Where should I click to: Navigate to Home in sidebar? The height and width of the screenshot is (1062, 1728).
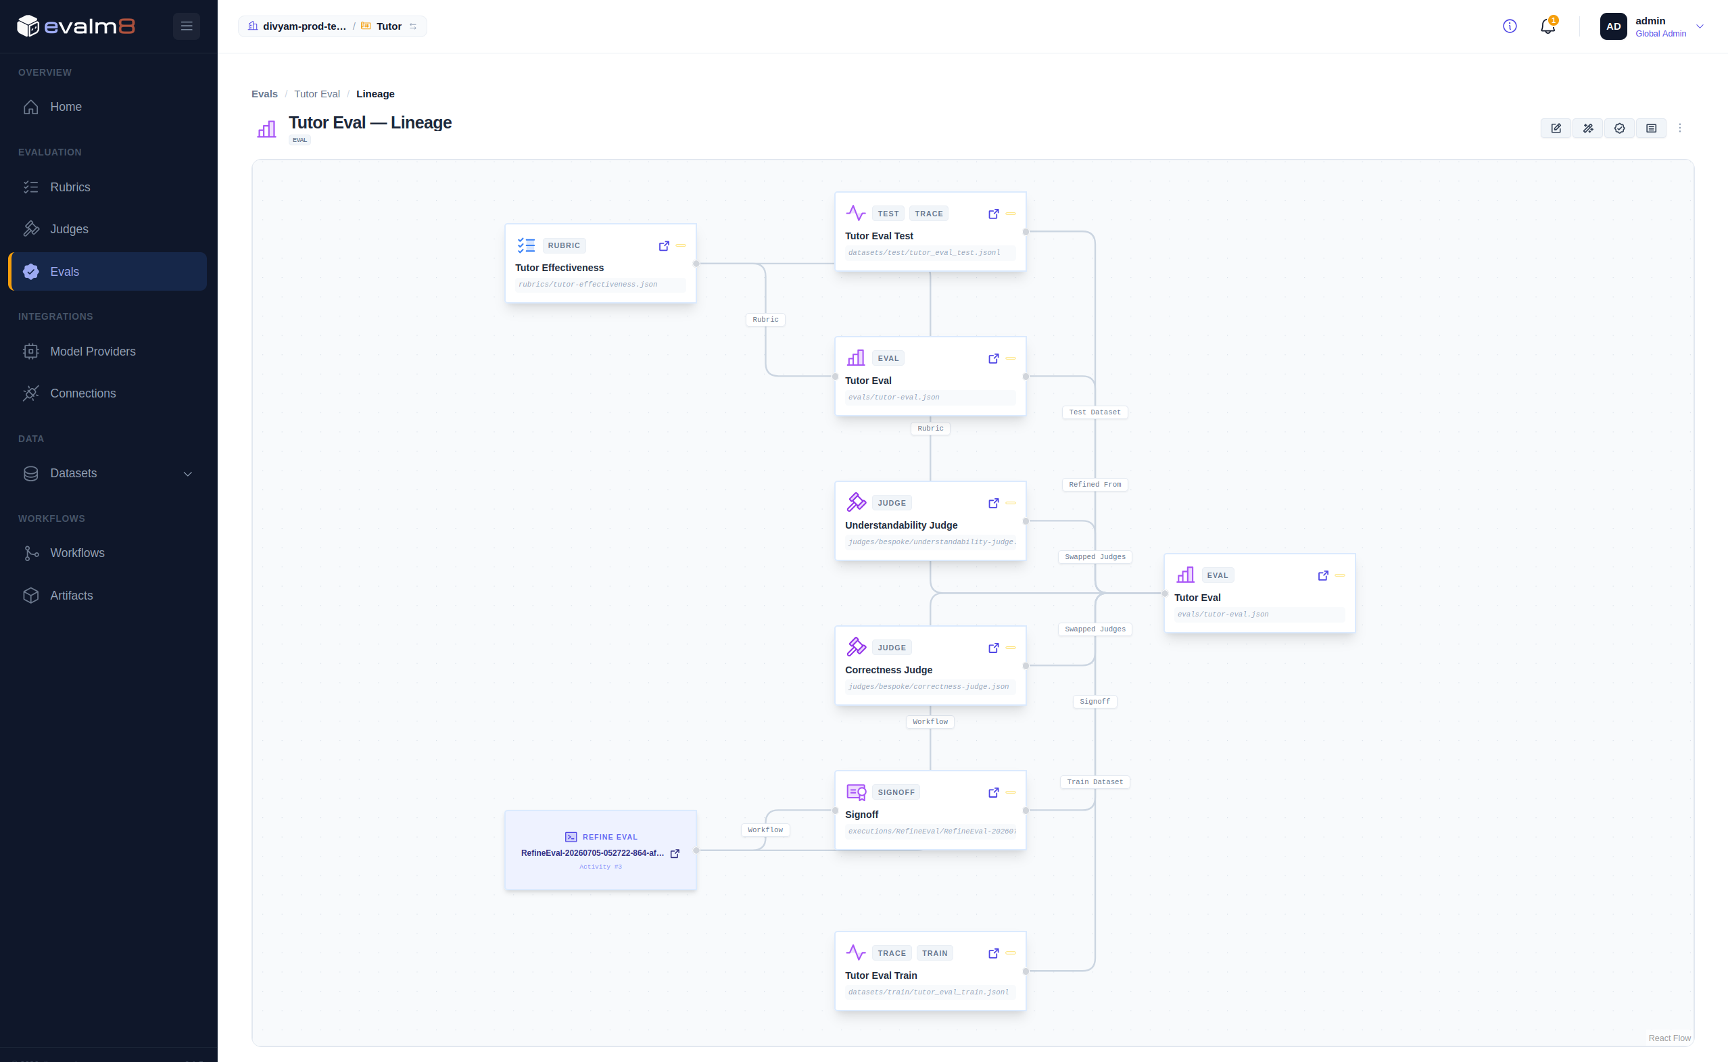click(x=107, y=107)
